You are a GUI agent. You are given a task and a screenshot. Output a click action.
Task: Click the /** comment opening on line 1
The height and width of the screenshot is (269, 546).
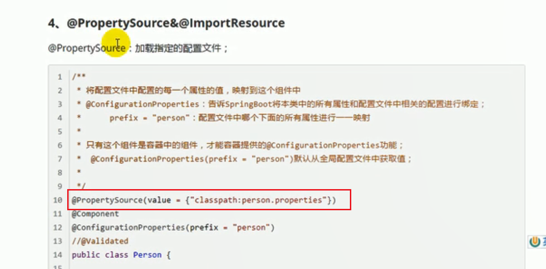click(x=79, y=77)
